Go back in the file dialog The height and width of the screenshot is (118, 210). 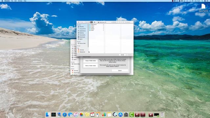[x=82, y=22]
